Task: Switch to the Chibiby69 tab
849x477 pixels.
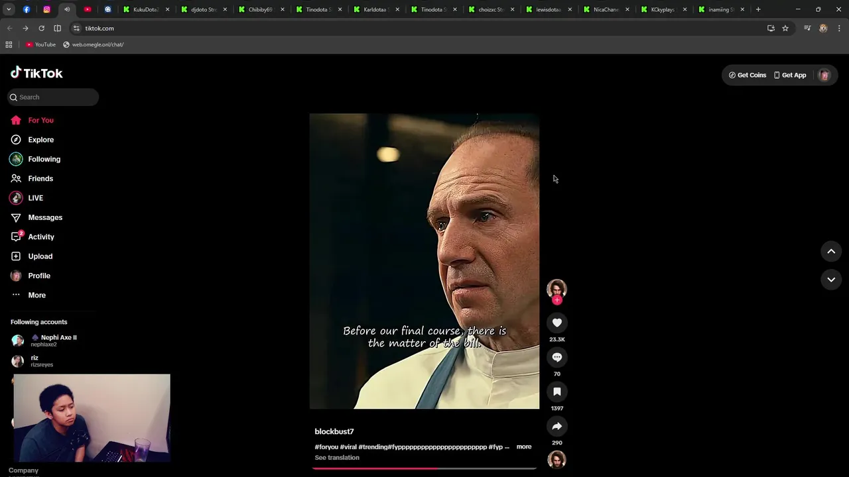Action: coord(261,9)
